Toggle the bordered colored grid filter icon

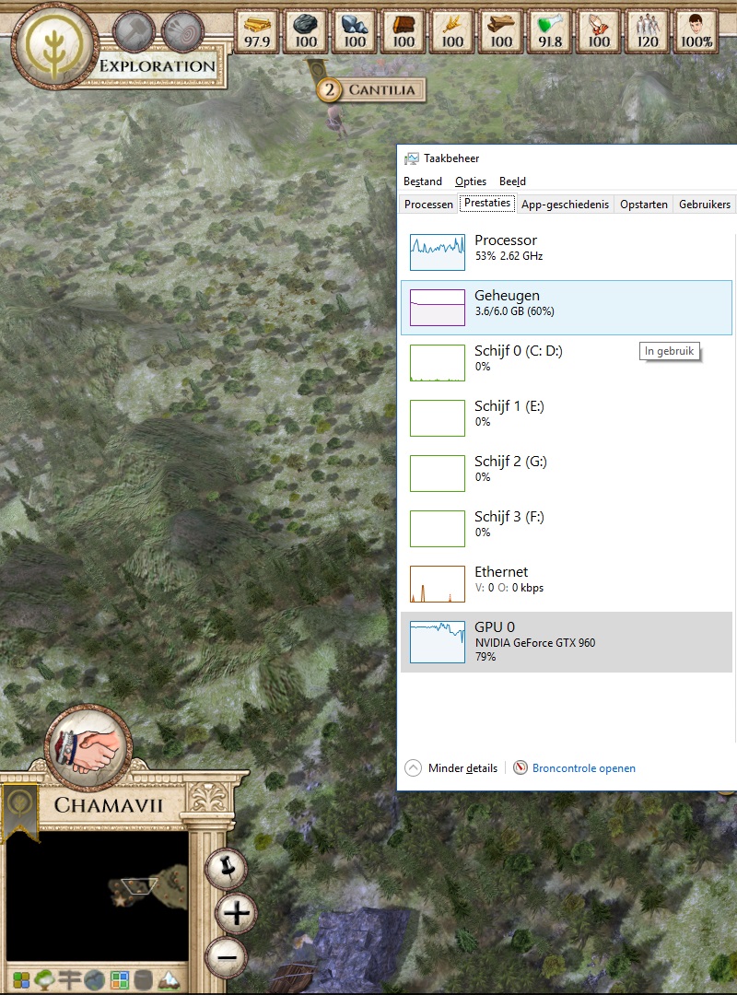click(120, 980)
